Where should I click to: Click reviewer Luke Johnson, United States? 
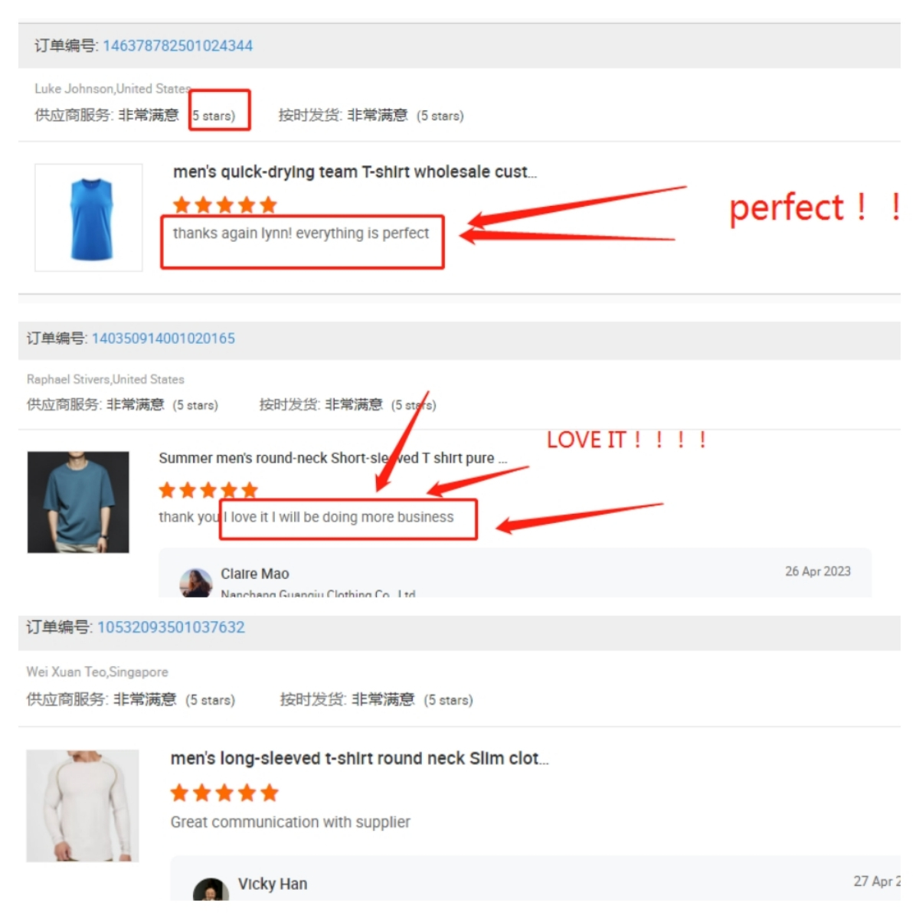pyautogui.click(x=113, y=89)
